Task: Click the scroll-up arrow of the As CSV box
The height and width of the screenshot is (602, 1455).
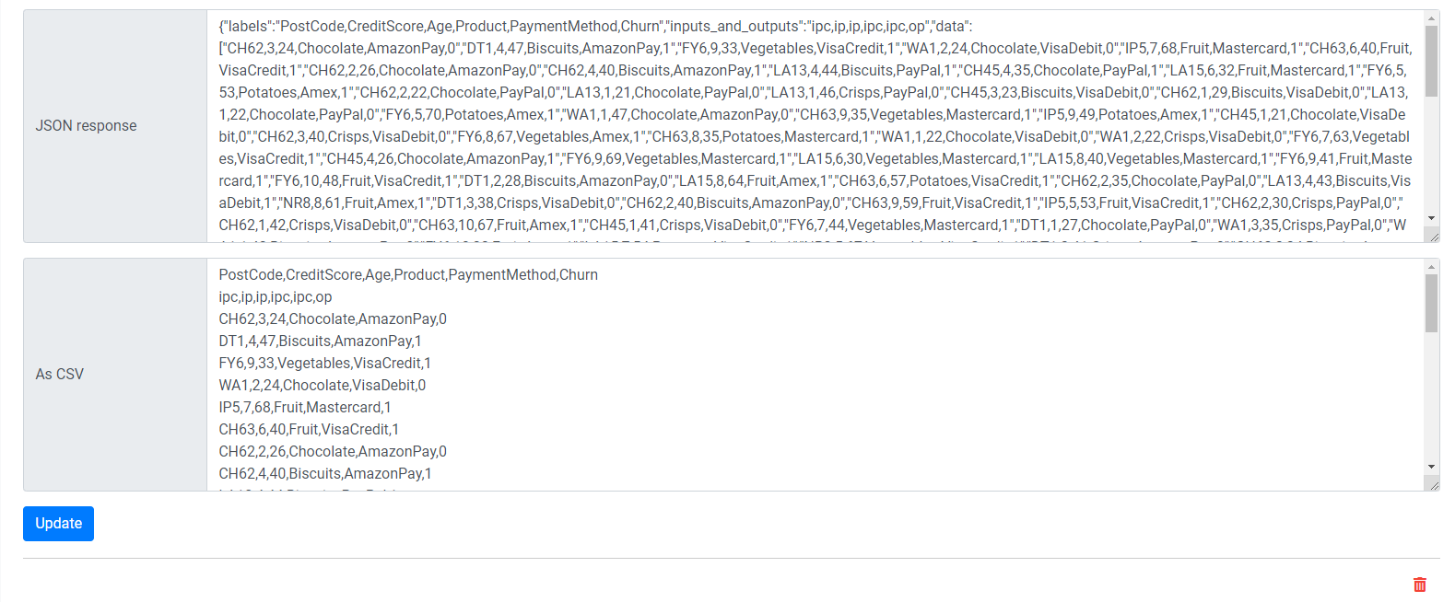Action: pyautogui.click(x=1429, y=267)
